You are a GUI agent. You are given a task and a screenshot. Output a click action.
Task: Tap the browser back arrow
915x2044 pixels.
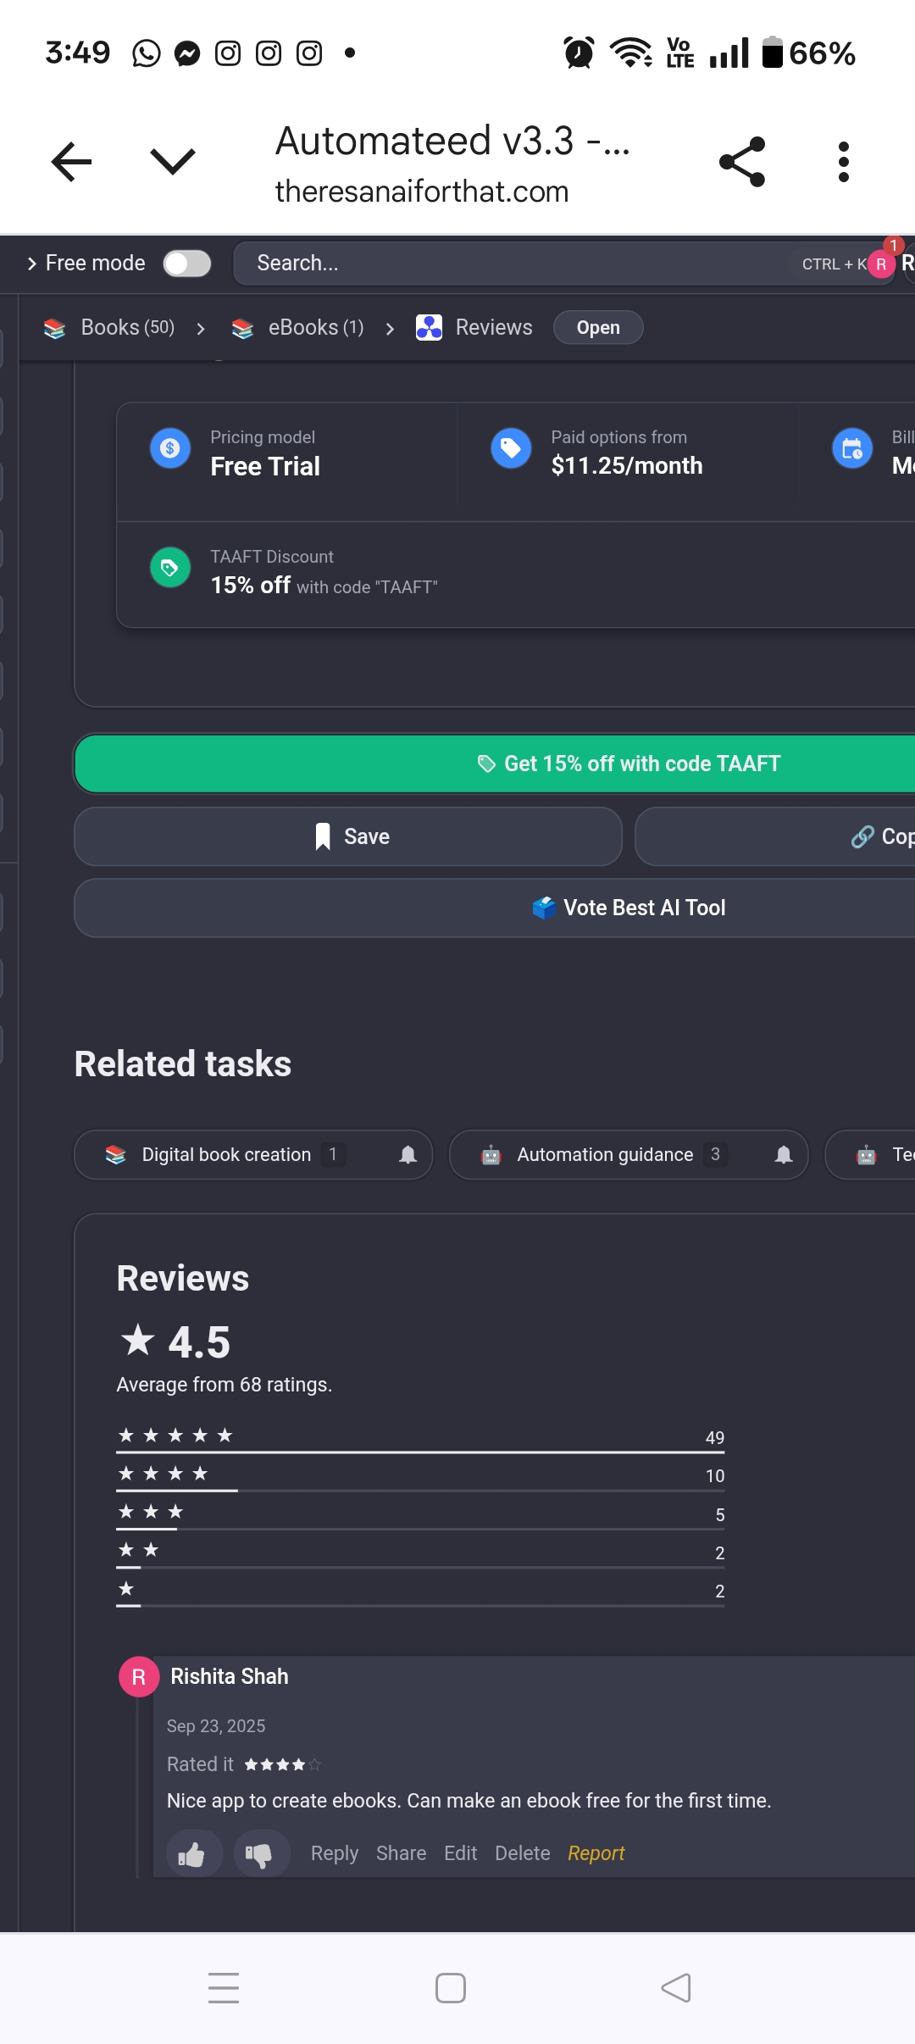pos(71,161)
